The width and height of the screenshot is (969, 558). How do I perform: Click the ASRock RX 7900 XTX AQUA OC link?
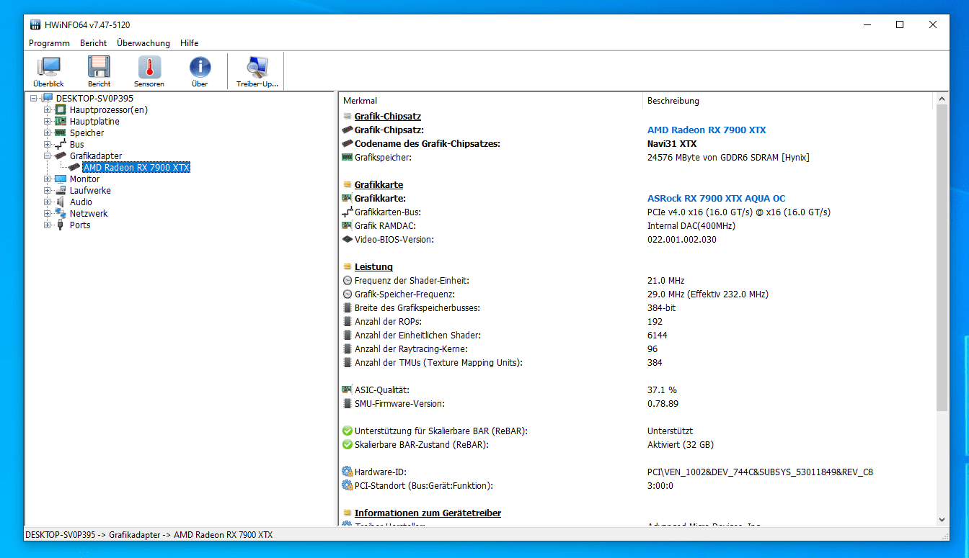coord(717,199)
